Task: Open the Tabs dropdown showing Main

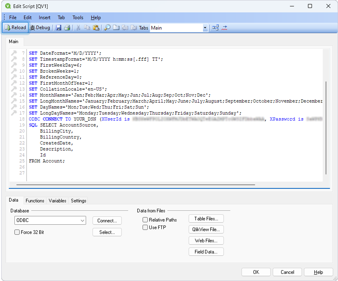Action: [x=205, y=28]
